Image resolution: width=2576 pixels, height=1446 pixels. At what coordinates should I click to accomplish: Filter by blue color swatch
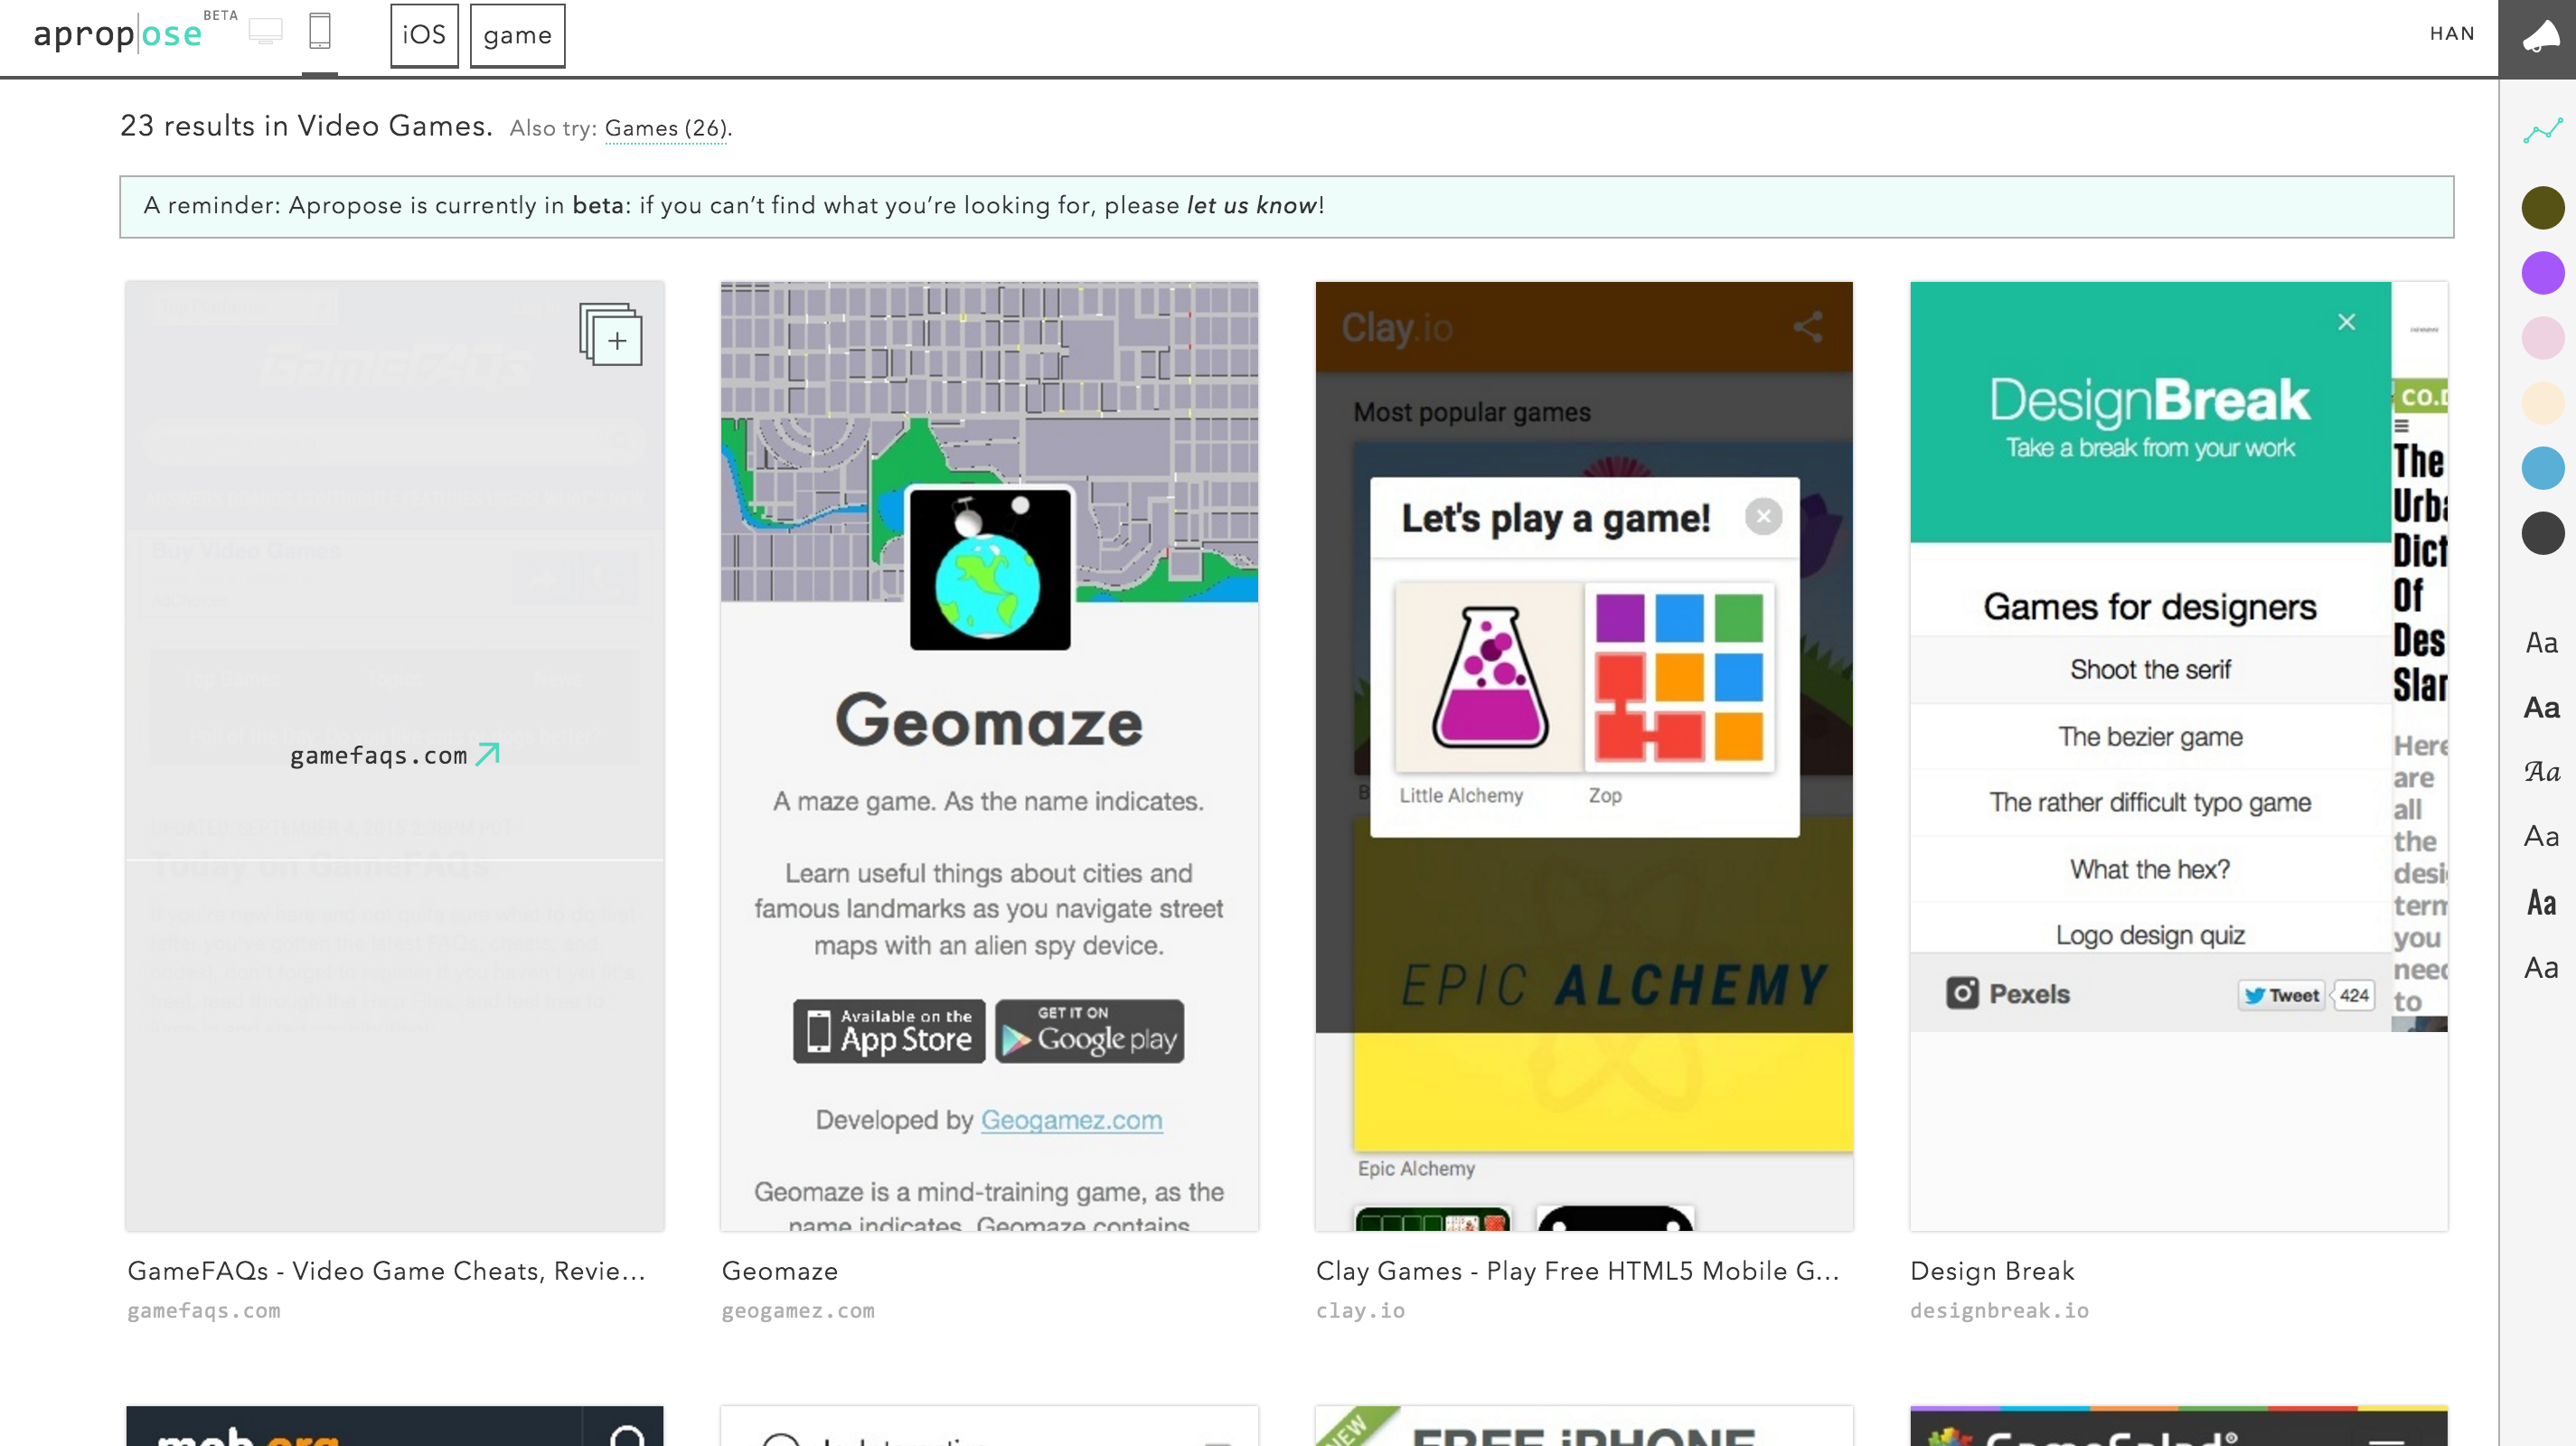(x=2542, y=468)
